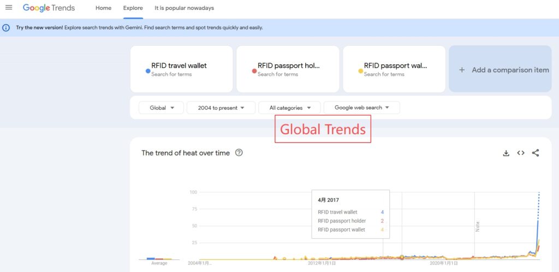Go to the Home tab
This screenshot has width=559, height=272.
[103, 8]
